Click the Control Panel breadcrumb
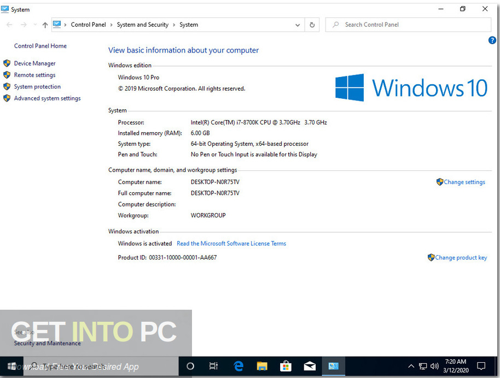500x378 pixels. [88, 25]
